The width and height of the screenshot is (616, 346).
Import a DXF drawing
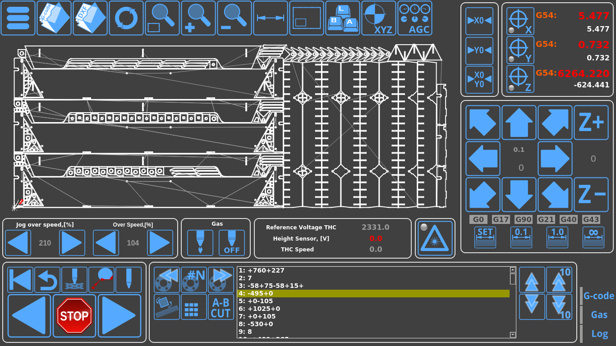point(90,18)
